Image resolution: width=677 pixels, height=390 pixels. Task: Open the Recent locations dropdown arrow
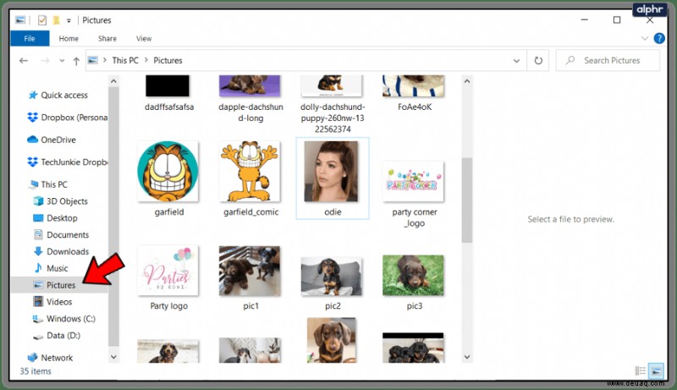(62, 61)
